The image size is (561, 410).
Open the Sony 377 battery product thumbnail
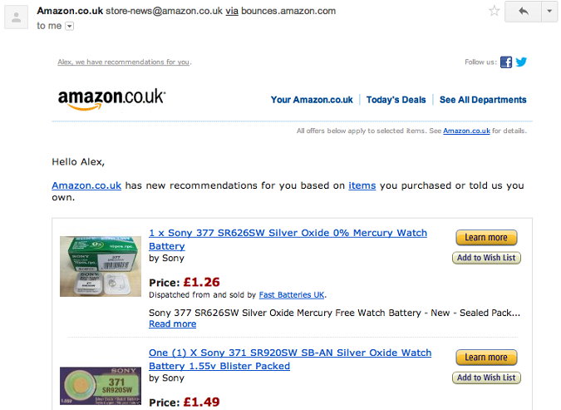[x=101, y=266]
